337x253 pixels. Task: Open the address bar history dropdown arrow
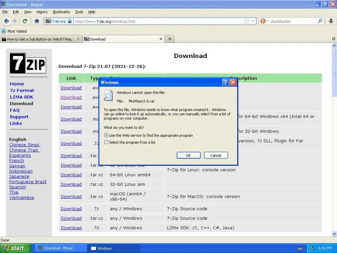coord(253,21)
